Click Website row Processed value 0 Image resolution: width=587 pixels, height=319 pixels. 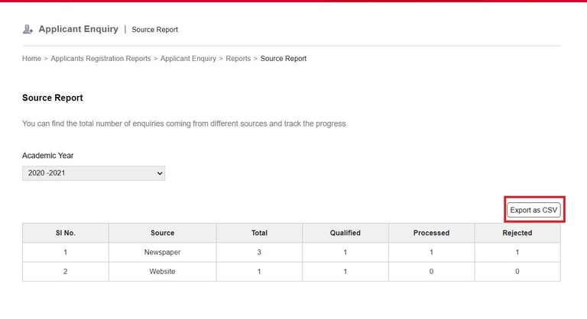431,272
